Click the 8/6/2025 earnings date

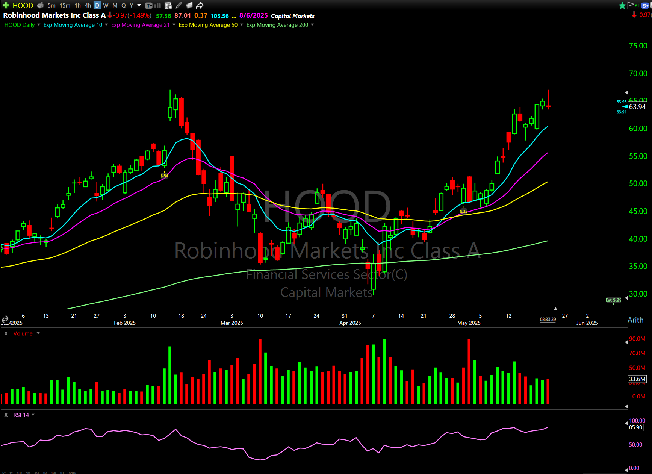[x=254, y=15]
